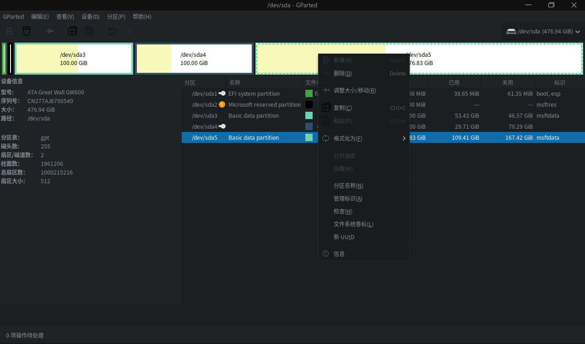Choose 调整大小/移动(R) from context menu

364,90
